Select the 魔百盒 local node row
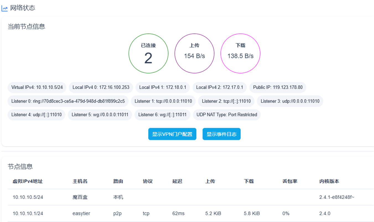 tap(80, 197)
